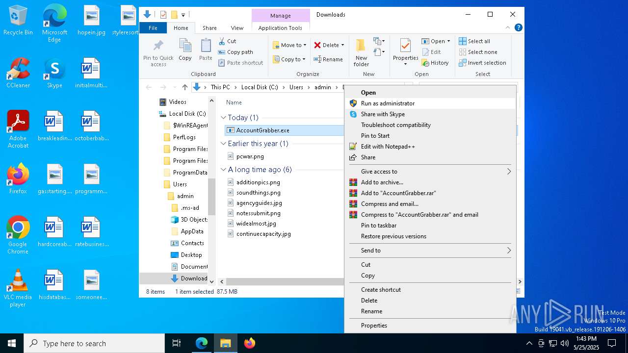
Task: Expand Give access to submenu
Action: pyautogui.click(x=430, y=172)
